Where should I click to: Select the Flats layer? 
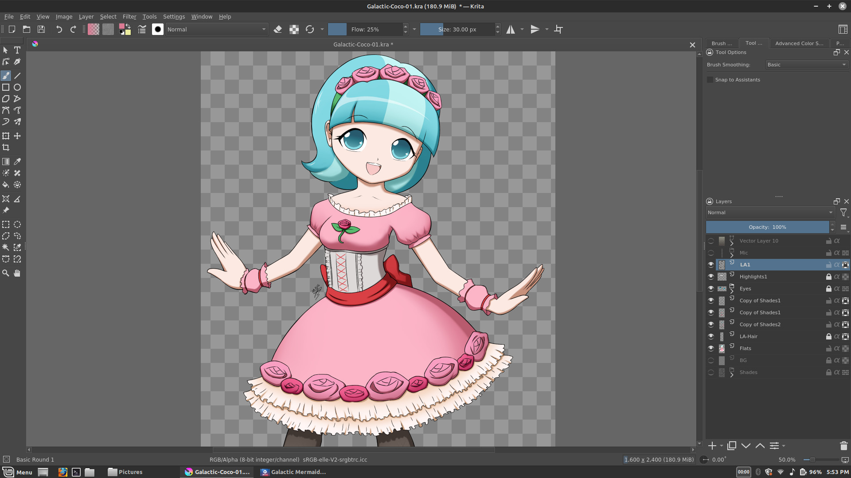click(745, 348)
